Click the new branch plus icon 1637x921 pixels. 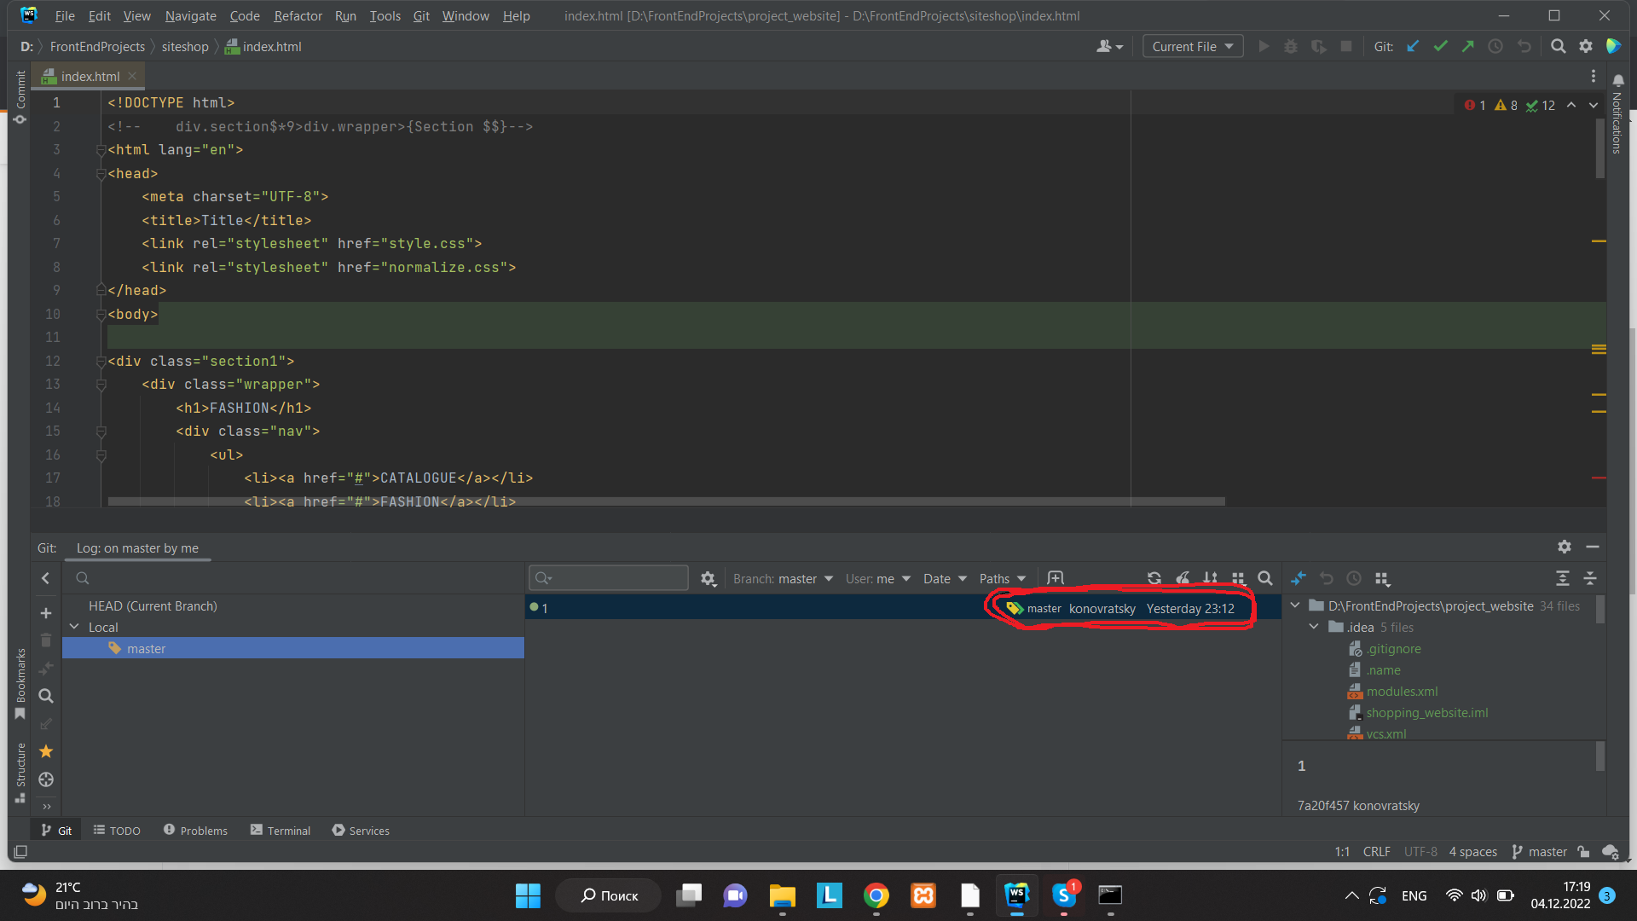click(46, 613)
